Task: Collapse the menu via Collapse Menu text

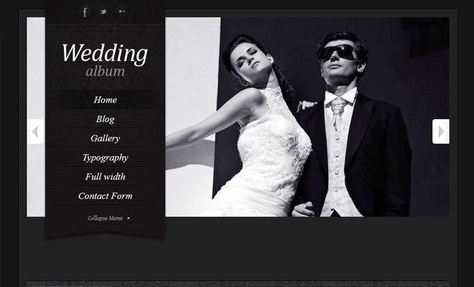Action: click(x=105, y=218)
